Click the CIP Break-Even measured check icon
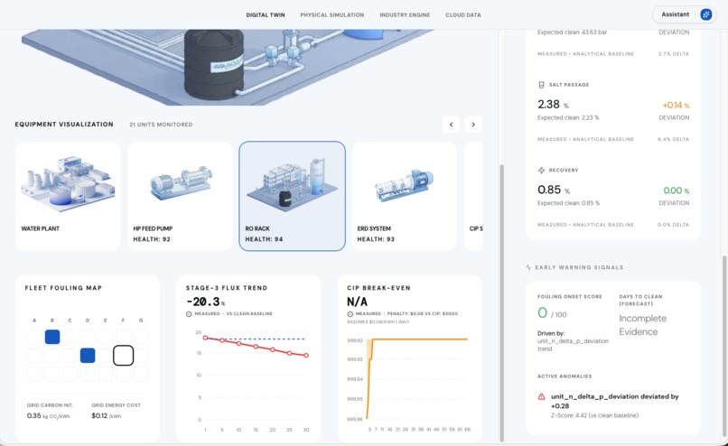 coord(350,314)
